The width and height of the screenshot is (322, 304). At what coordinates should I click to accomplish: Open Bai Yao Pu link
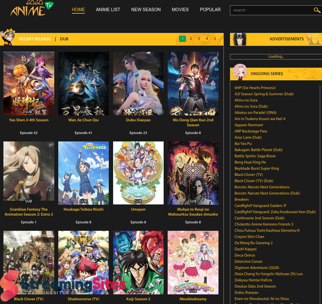pos(243,144)
